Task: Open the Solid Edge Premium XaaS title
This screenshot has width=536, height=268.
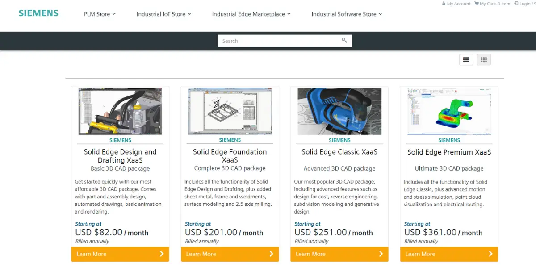Action: pos(449,152)
